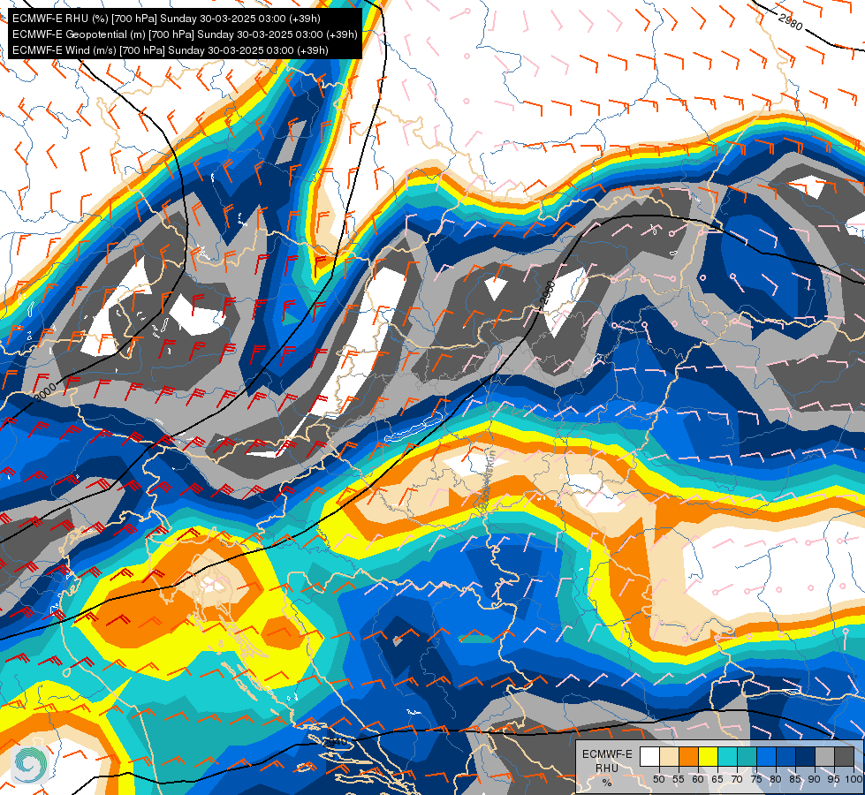This screenshot has width=865, height=795.
Task: Click the swirl logo in bottom-left corner
Action: tap(30, 765)
